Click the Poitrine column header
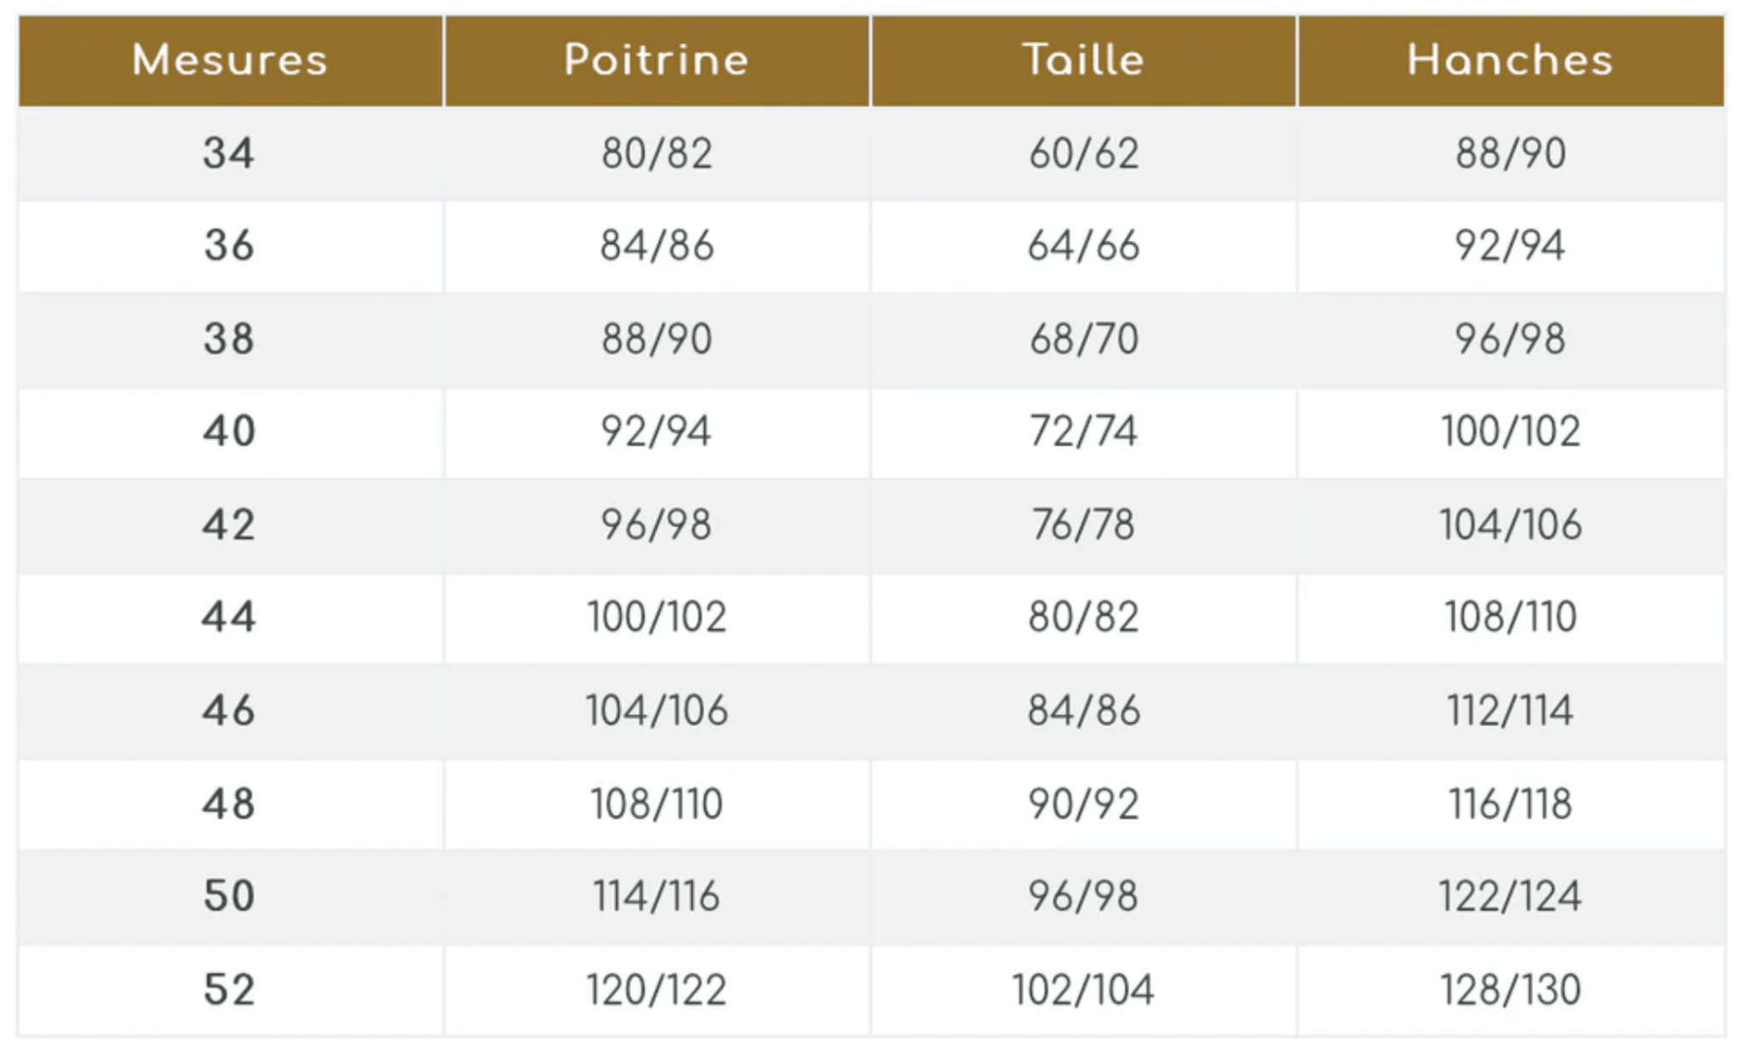The height and width of the screenshot is (1059, 1744). (x=657, y=60)
